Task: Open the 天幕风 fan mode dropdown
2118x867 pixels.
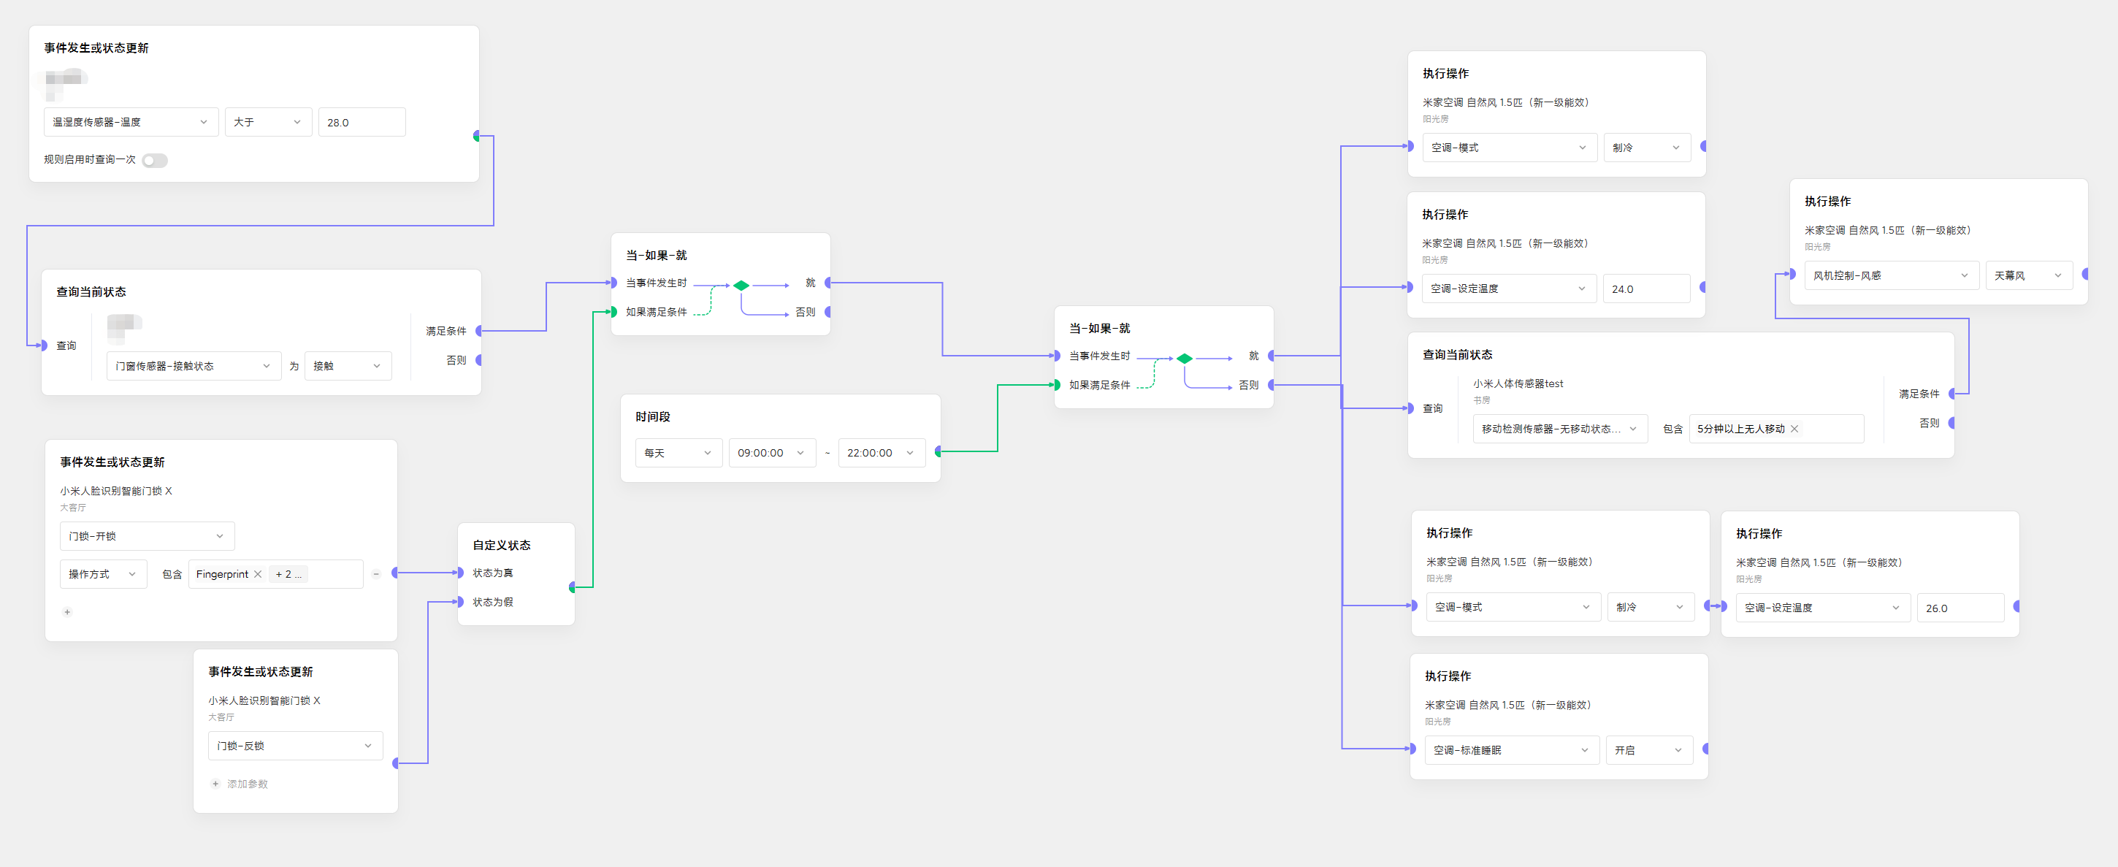Action: [x=2027, y=275]
